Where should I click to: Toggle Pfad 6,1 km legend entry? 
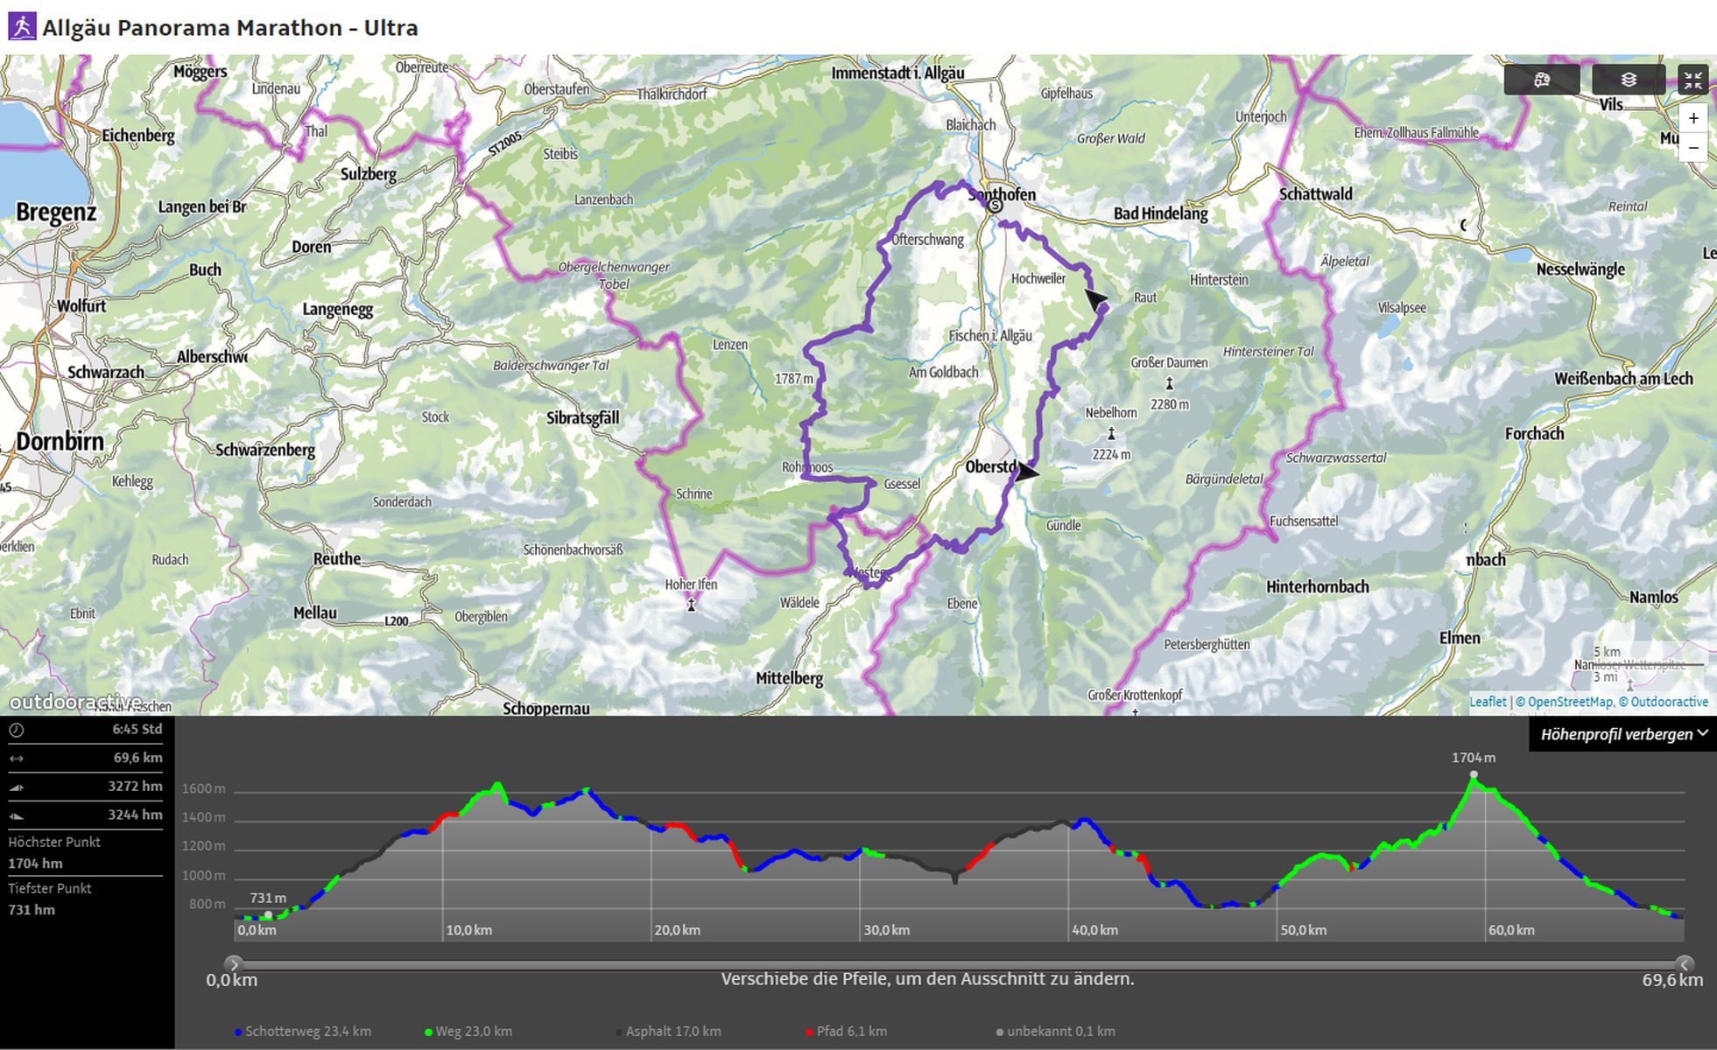[x=846, y=1032]
